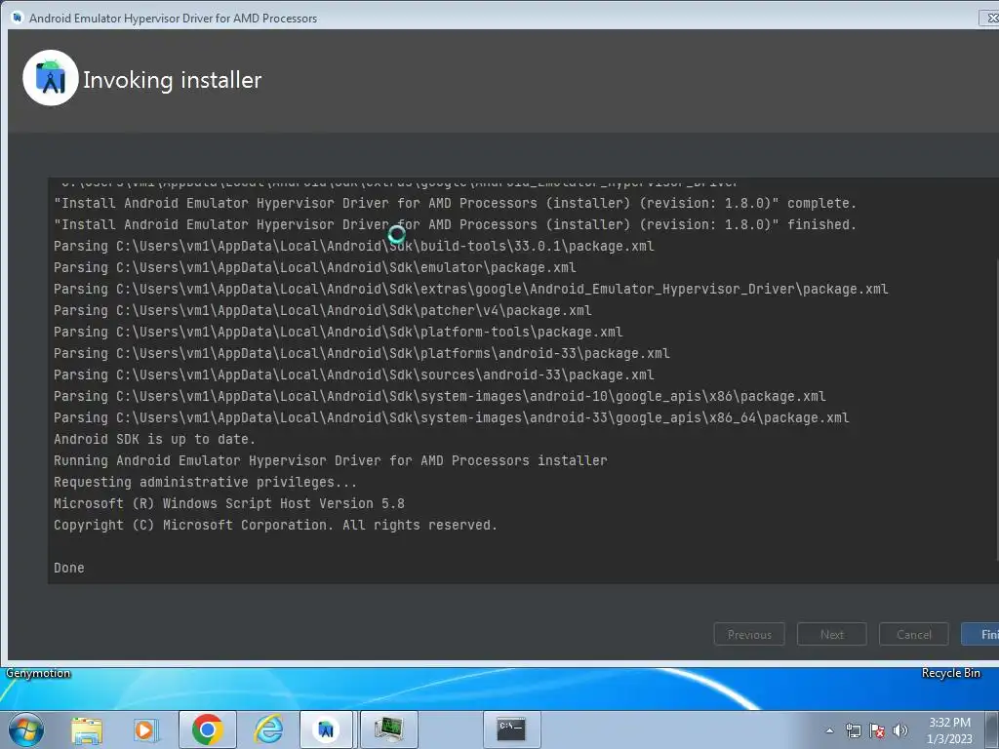
Task: Click the sources\android-33 parsing line
Action: [353, 375]
